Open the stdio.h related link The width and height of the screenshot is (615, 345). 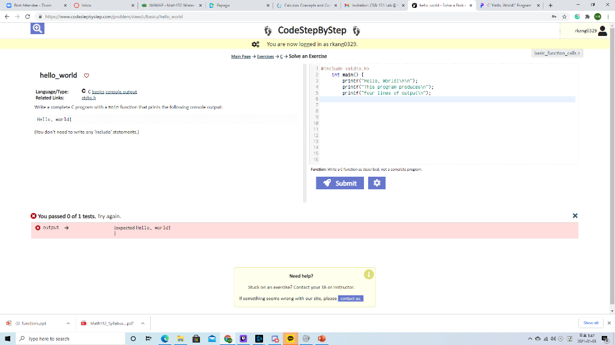pyautogui.click(x=89, y=98)
